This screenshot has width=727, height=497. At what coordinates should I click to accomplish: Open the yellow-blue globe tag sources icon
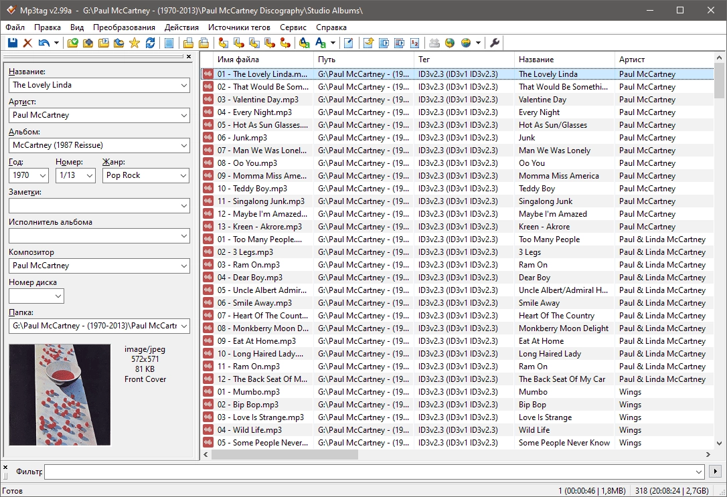[x=465, y=43]
